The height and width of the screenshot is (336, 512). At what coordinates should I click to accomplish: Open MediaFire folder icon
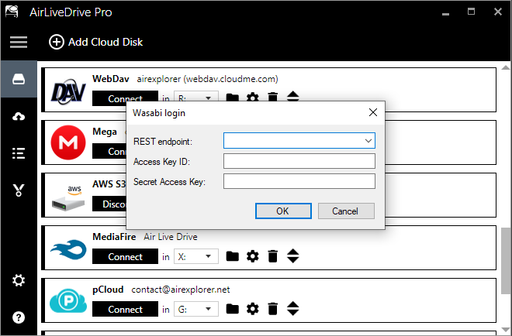coord(233,256)
